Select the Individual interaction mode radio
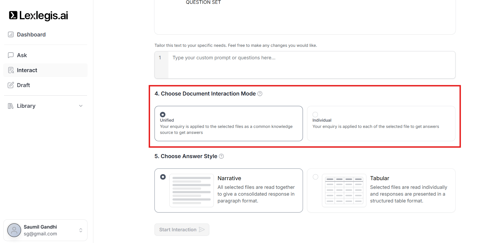The height and width of the screenshot is (243, 503). click(x=315, y=115)
